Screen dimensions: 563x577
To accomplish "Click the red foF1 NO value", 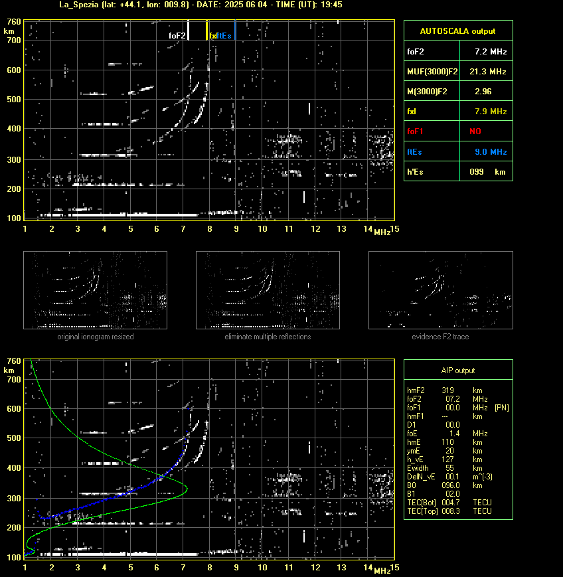I will coord(475,131).
